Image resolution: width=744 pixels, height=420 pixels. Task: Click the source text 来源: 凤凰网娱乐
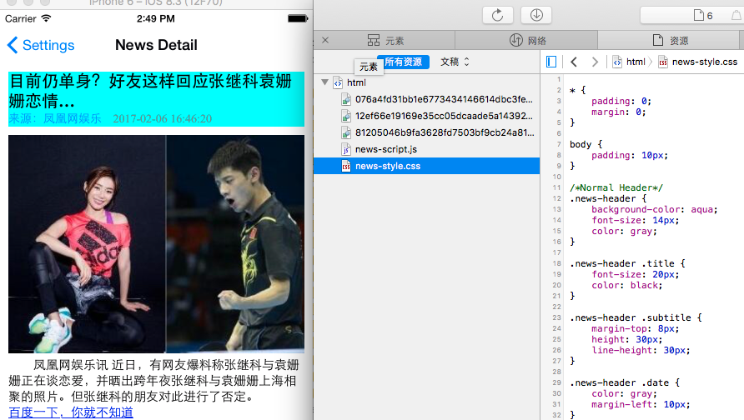(55, 118)
